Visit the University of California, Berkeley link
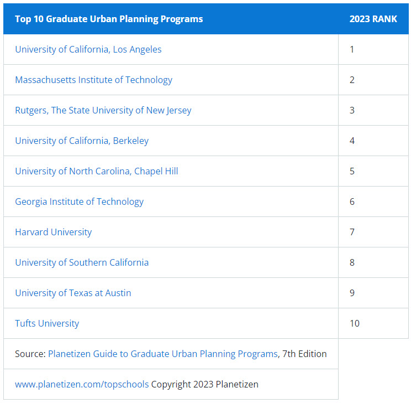Image resolution: width=411 pixels, height=403 pixels. coord(82,141)
